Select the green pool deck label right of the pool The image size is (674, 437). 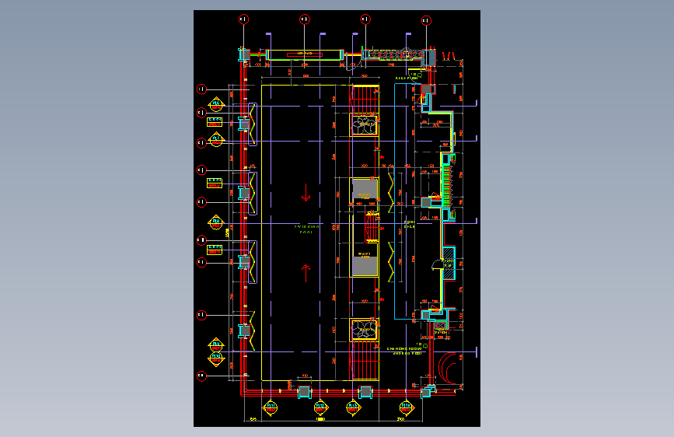409,224
